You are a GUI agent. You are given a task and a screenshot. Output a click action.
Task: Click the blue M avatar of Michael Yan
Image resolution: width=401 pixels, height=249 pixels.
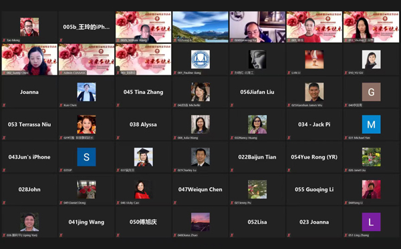coord(371,124)
